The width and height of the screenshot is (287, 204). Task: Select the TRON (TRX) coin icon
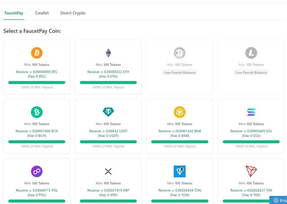click(x=251, y=171)
